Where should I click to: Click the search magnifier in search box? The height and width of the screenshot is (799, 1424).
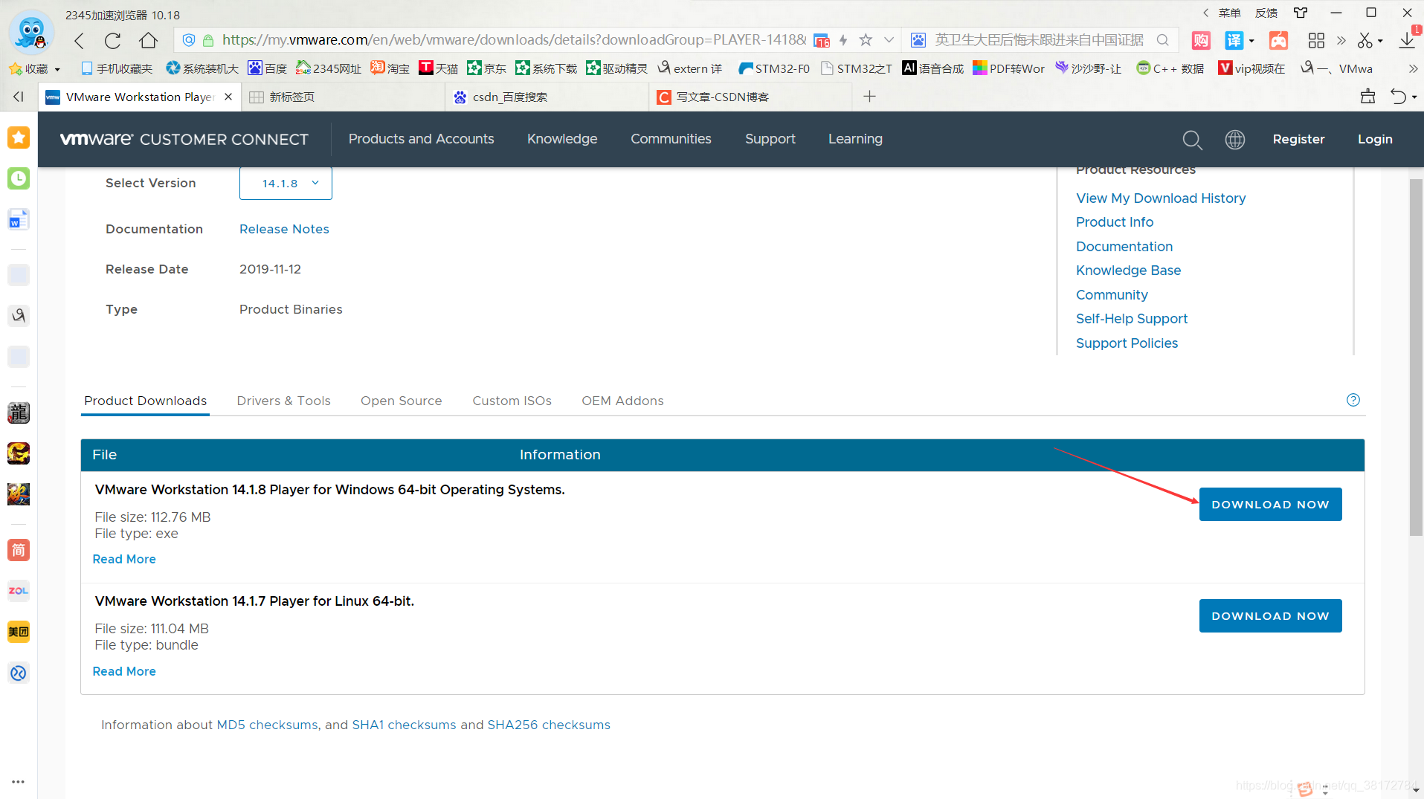point(1163,40)
